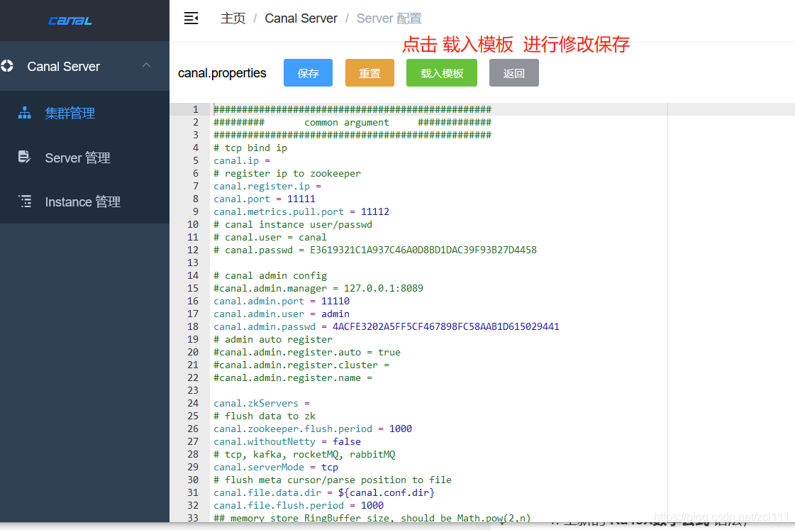
Task: Click the blue 保存 button
Action: point(308,73)
